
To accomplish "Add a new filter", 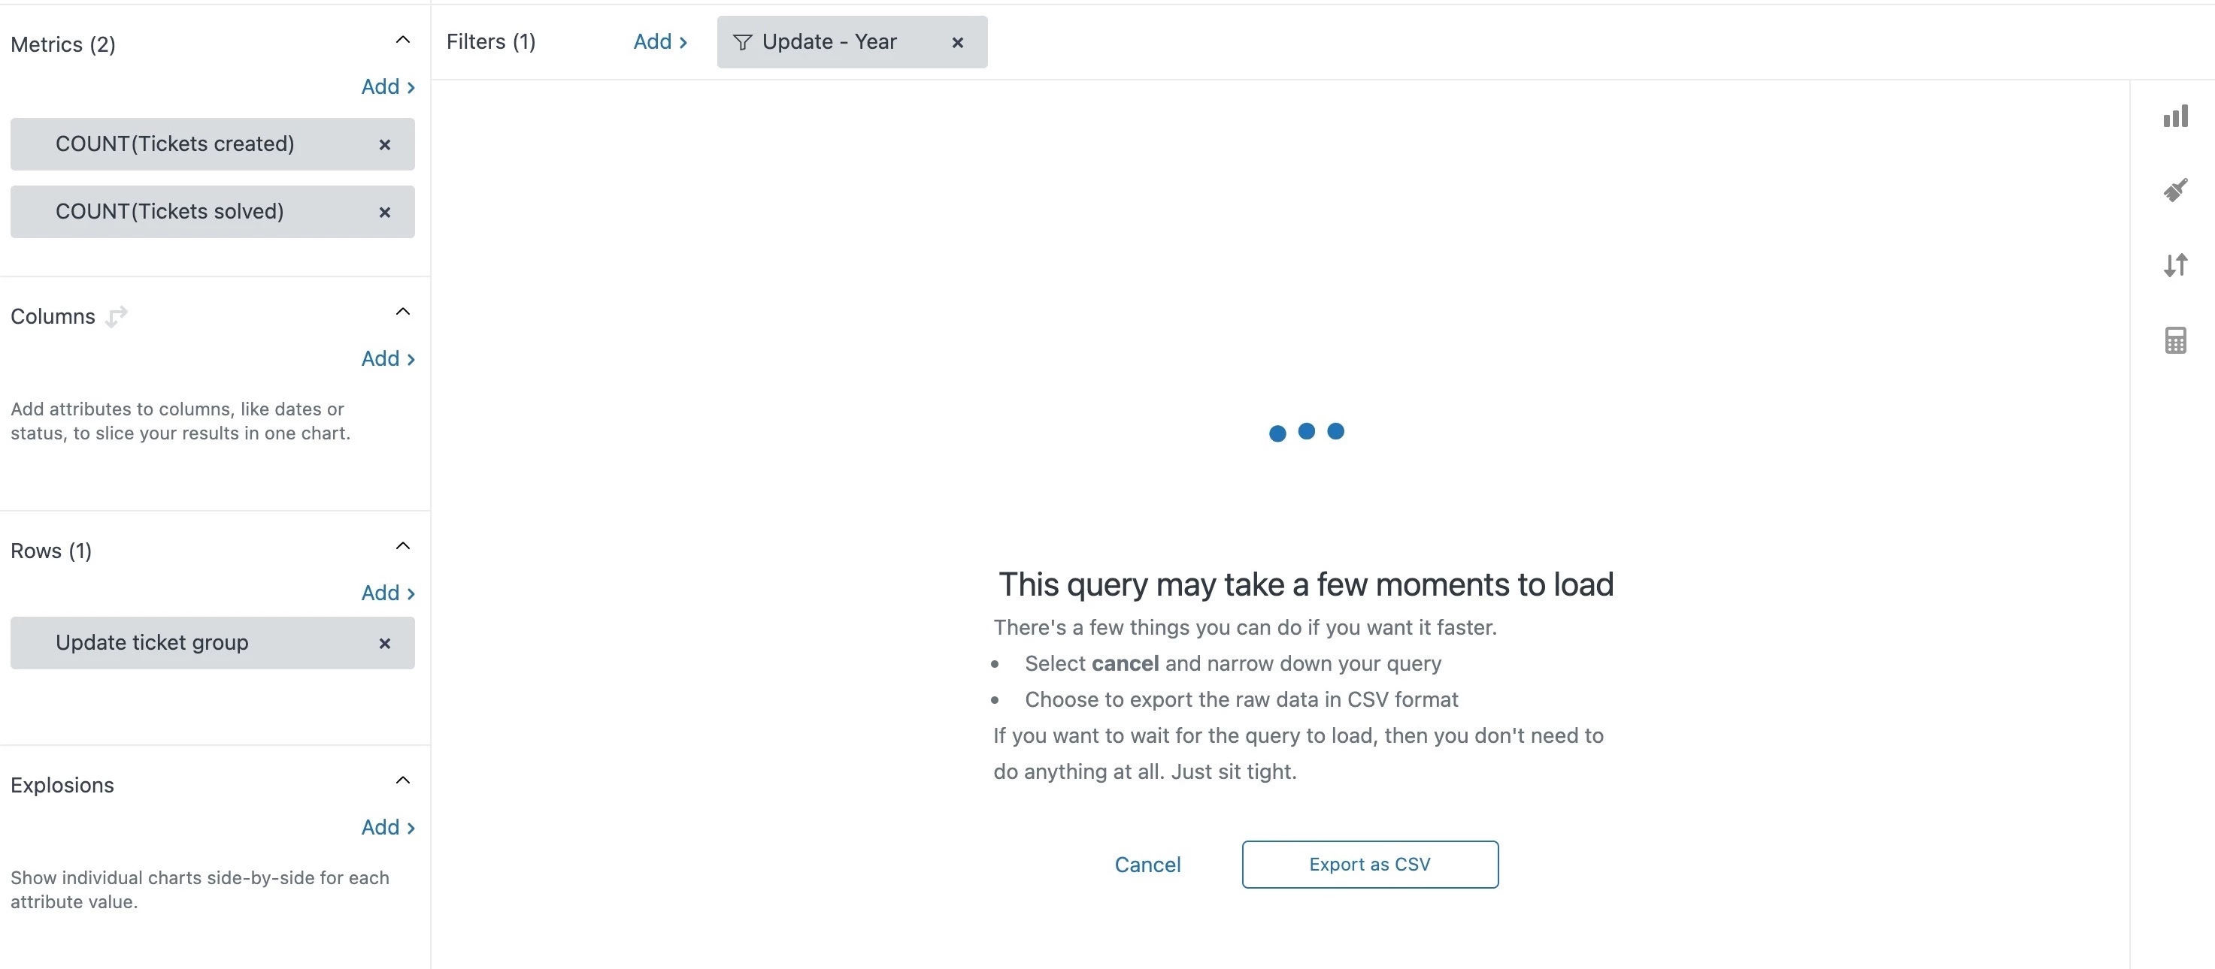I will point(659,41).
